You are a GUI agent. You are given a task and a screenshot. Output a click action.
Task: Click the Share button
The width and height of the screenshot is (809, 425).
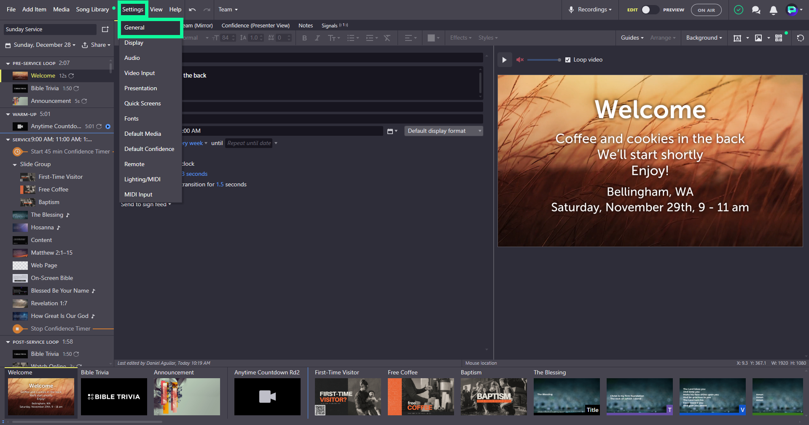click(96, 45)
